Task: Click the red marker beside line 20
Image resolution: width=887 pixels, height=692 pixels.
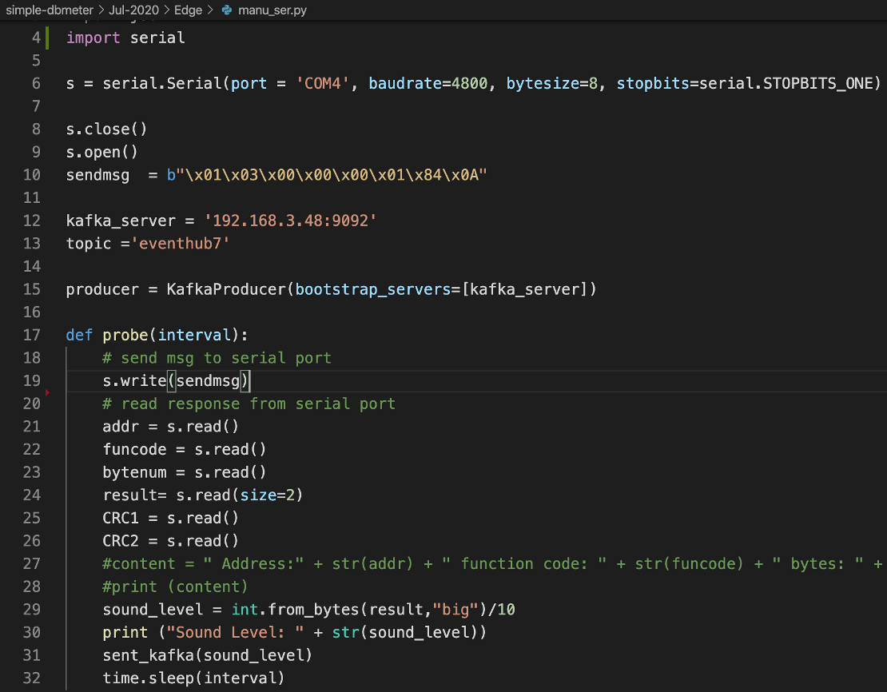Action: (47, 392)
